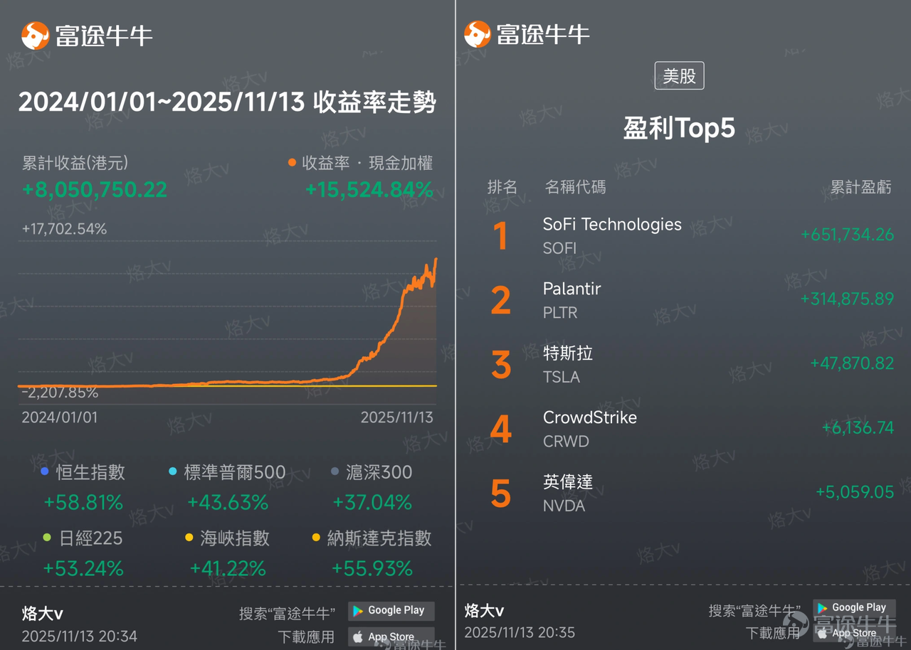911x650 pixels.
Task: Click 下載應用 text in left panel
Action: point(305,636)
